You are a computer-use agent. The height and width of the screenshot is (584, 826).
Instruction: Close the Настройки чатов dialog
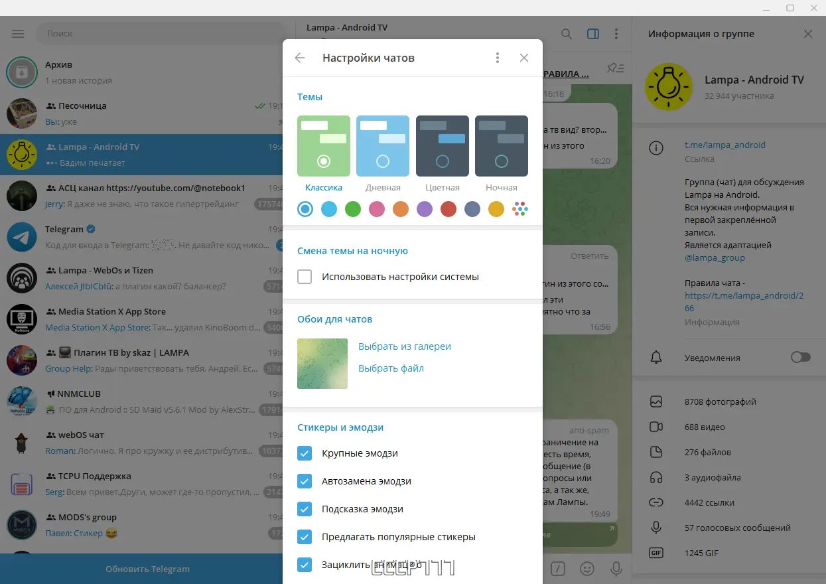524,58
